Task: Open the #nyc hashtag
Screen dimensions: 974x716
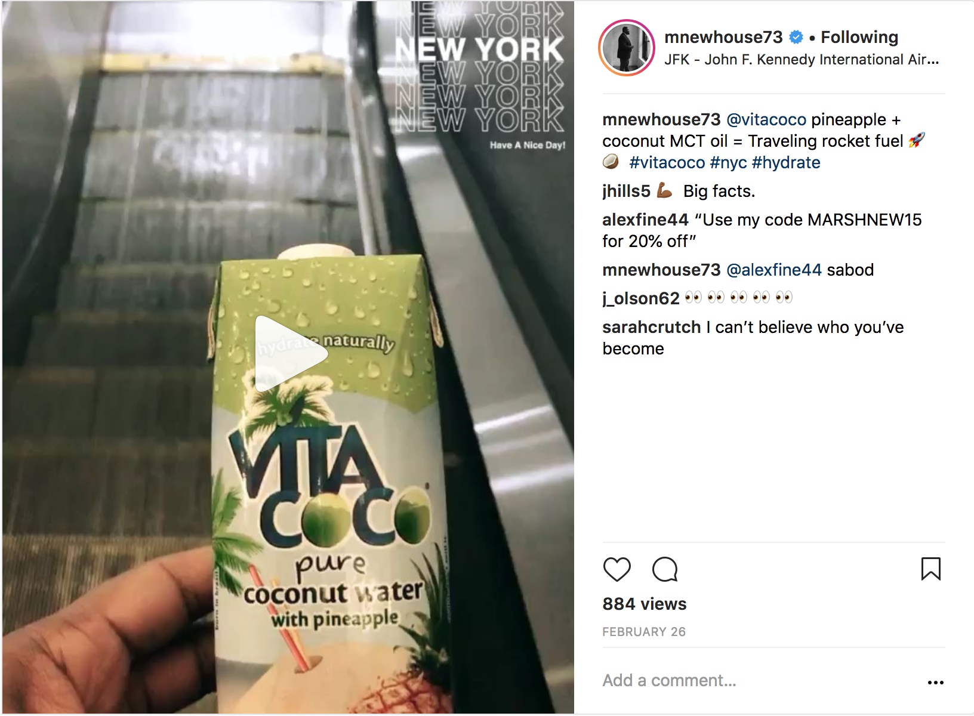Action: (728, 162)
